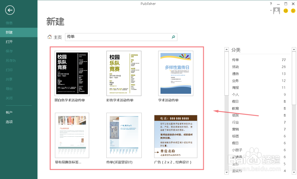
Task: Open the 帐户 account page
Action: pos(9,112)
